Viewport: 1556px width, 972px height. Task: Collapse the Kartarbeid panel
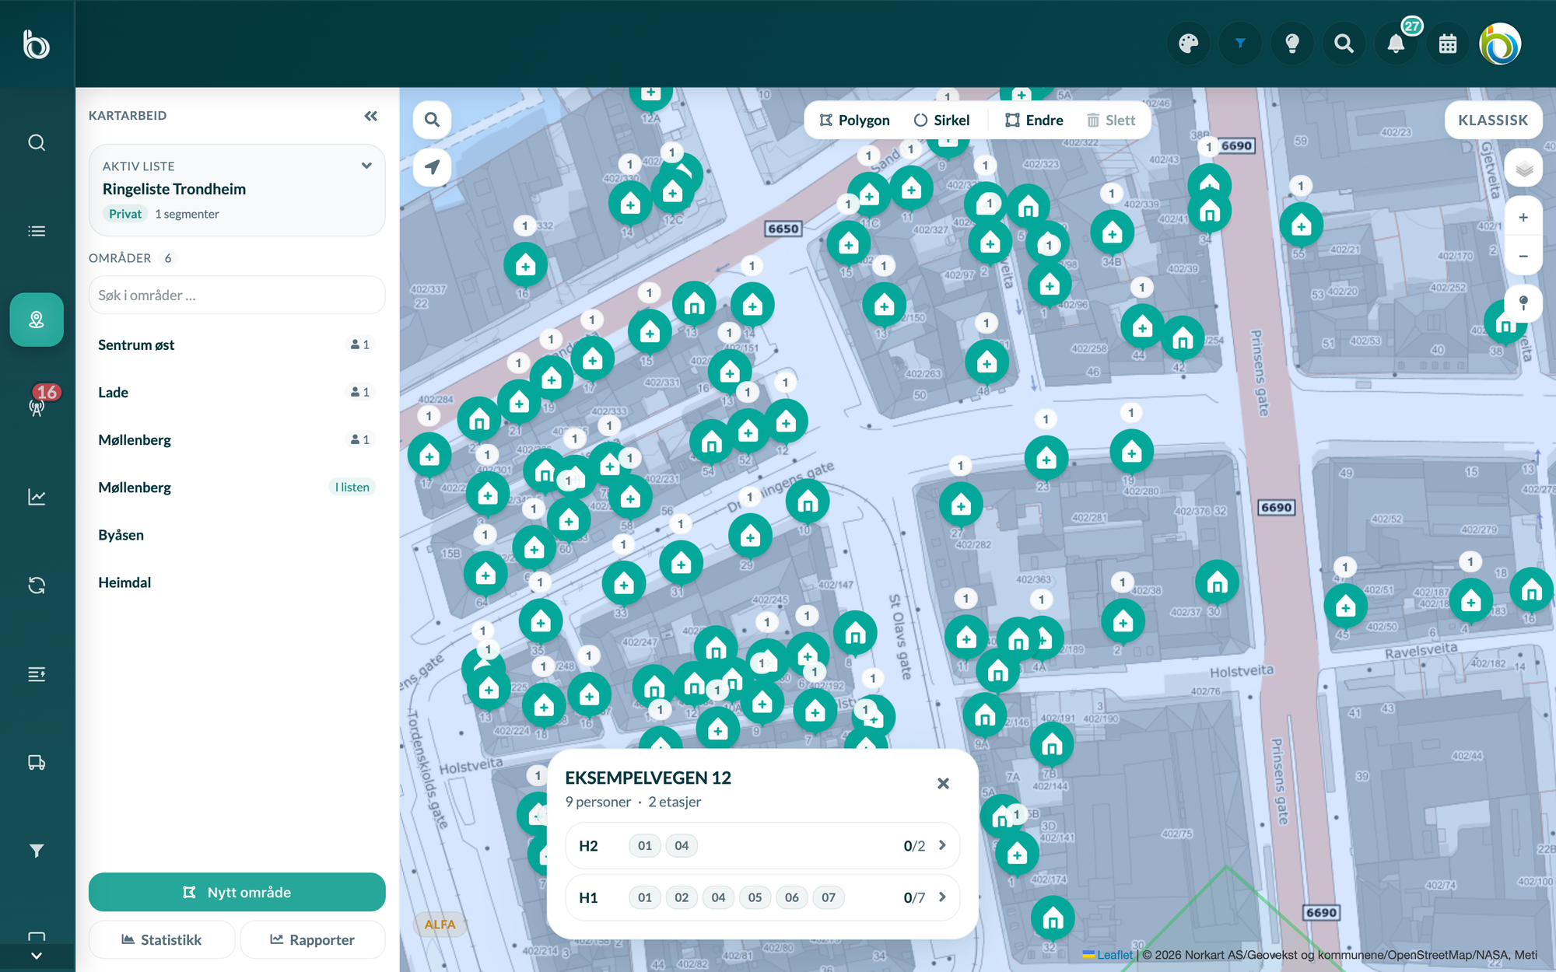[371, 116]
